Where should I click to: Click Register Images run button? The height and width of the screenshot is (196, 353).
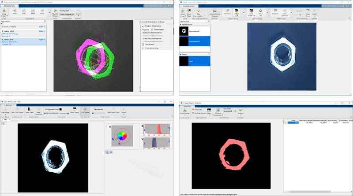tap(55, 13)
